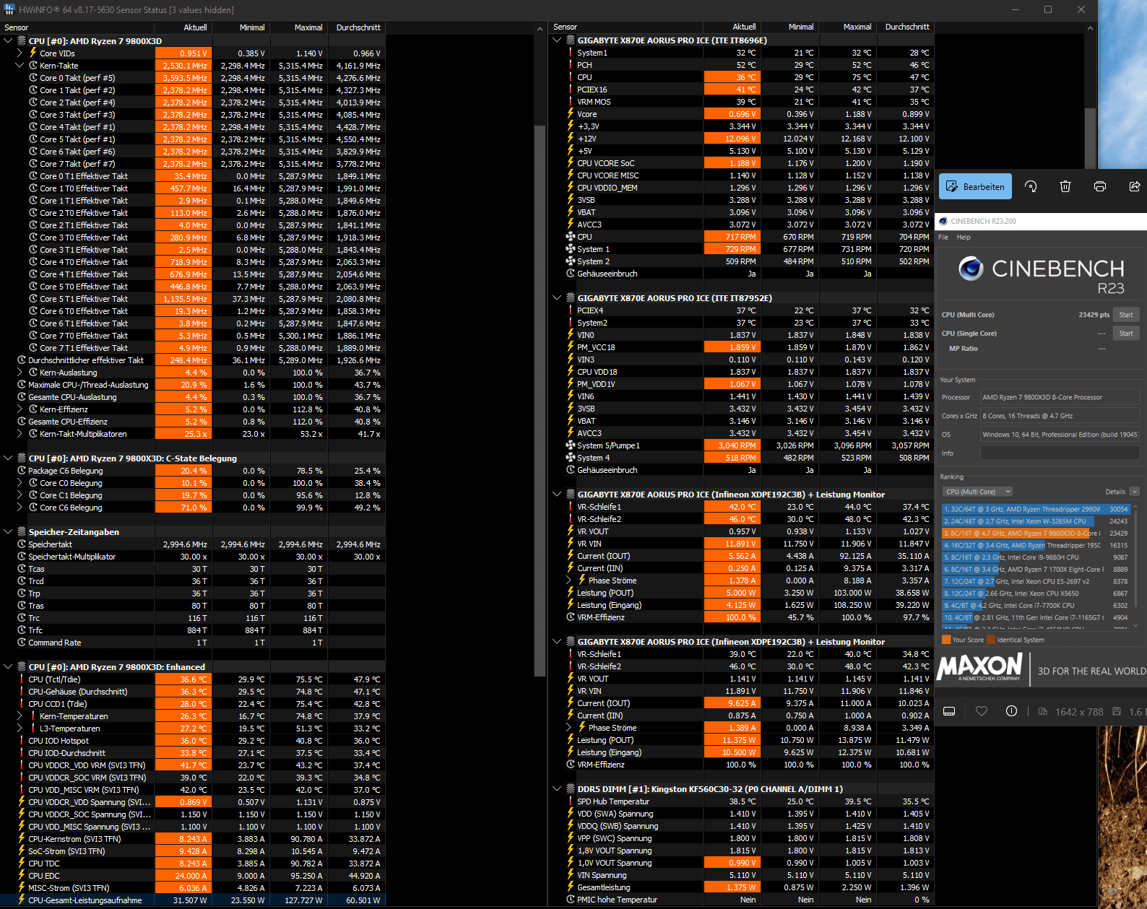This screenshot has width=1147, height=909.
Task: Click the fan icon of the System 1 RPM row
Action: click(571, 249)
